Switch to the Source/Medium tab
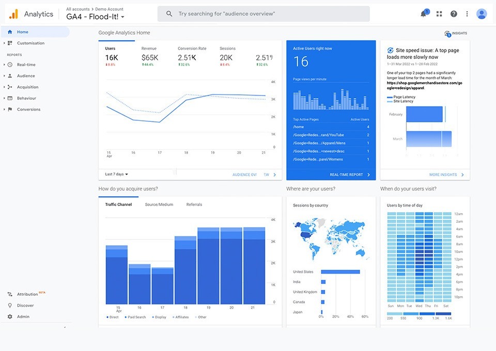 pyautogui.click(x=159, y=204)
